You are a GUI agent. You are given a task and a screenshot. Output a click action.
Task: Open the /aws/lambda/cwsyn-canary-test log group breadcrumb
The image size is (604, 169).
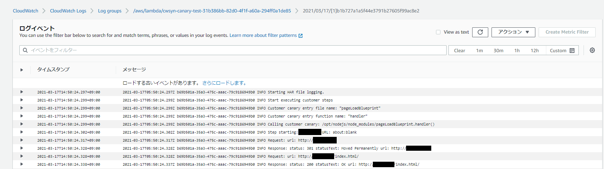click(212, 11)
